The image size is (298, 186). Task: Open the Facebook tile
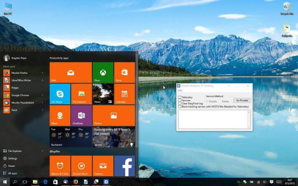tap(124, 166)
